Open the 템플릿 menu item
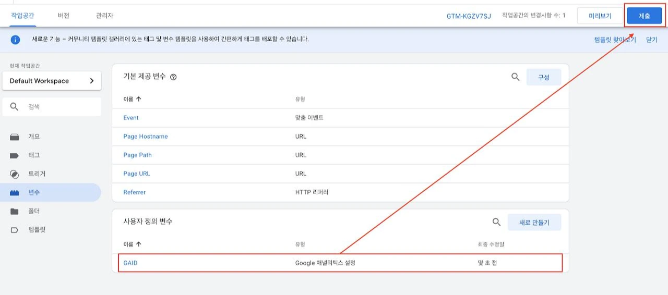The height and width of the screenshot is (295, 668). (37, 230)
